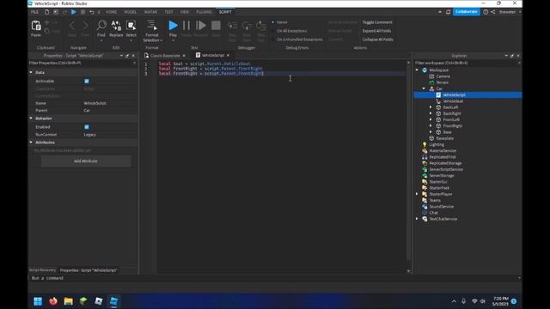
Task: Click Toggle Comment action
Action: click(x=377, y=22)
